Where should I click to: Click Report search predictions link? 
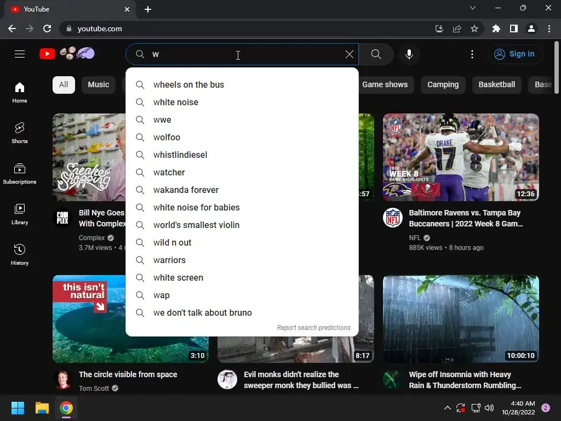314,328
